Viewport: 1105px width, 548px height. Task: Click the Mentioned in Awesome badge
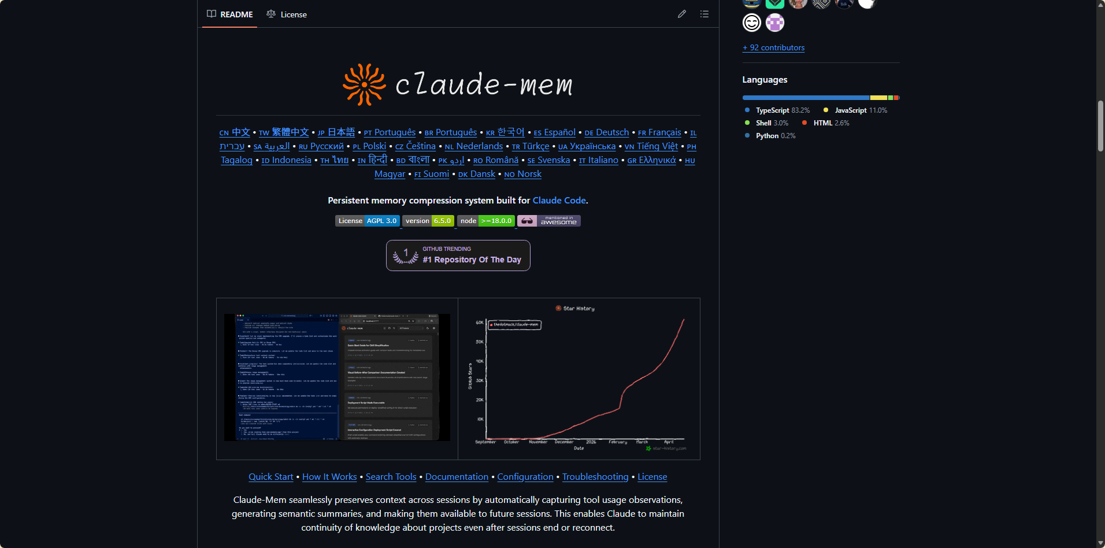[548, 221]
